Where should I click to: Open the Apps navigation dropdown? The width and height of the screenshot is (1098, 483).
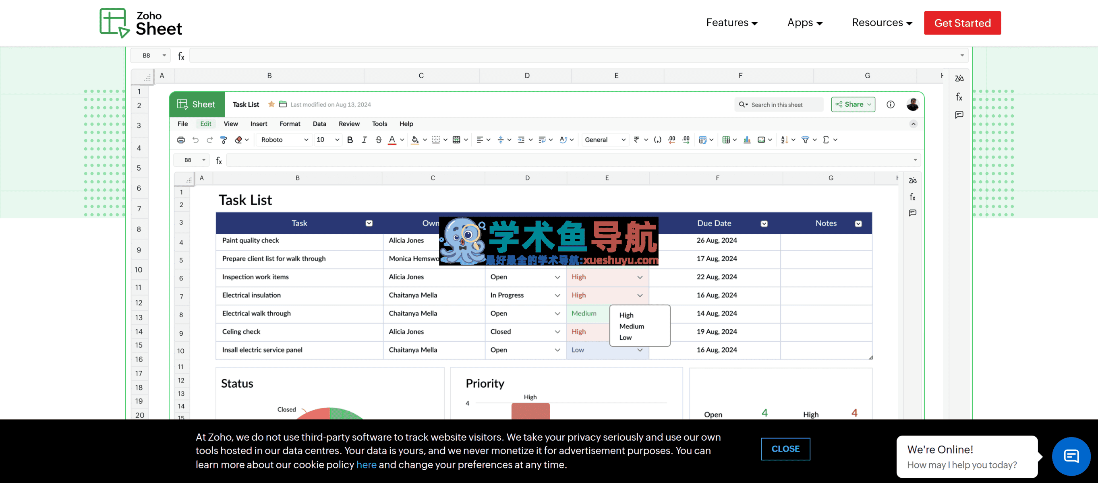pyautogui.click(x=805, y=23)
